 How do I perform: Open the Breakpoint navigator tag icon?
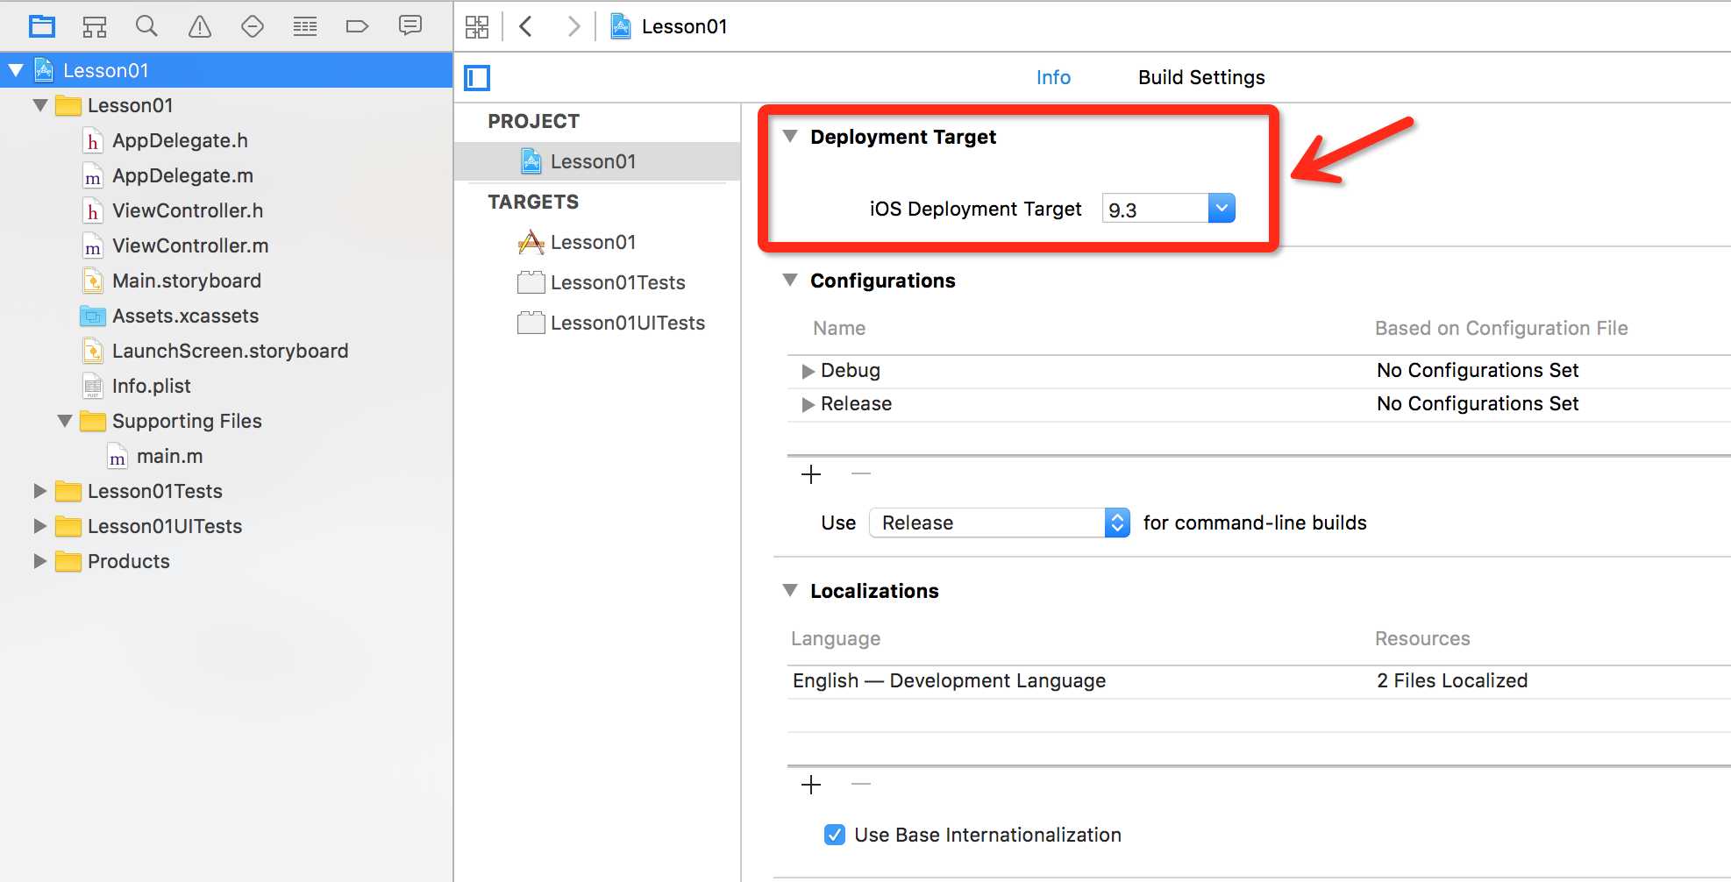357,26
